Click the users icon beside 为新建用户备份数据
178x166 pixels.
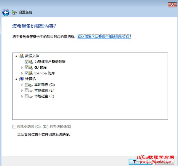pyautogui.click(x=31, y=62)
